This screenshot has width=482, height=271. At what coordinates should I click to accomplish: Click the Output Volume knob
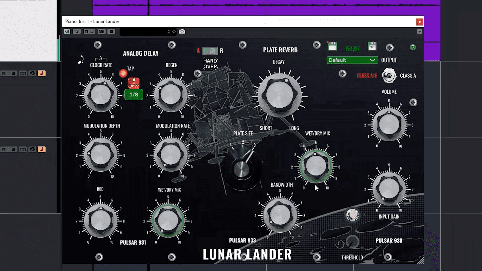[x=389, y=124]
